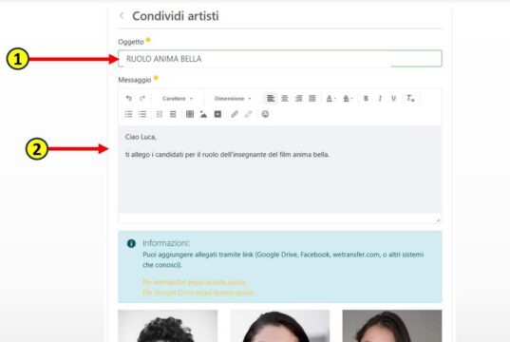
Task: Toggle underline text formatting
Action: coord(393,98)
